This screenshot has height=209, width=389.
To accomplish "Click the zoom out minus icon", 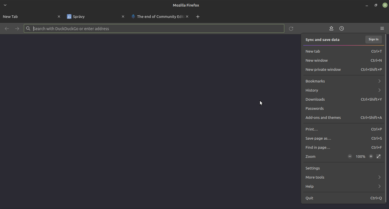I will 350,156.
